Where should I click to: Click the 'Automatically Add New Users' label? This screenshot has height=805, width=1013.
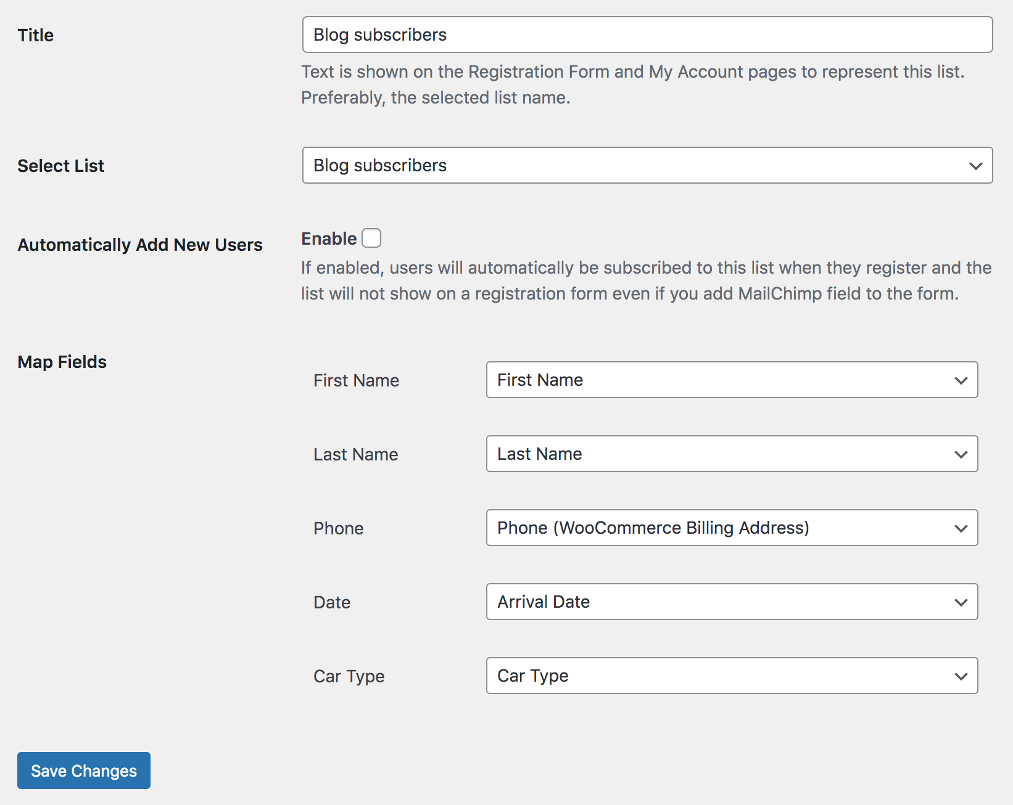tap(140, 245)
